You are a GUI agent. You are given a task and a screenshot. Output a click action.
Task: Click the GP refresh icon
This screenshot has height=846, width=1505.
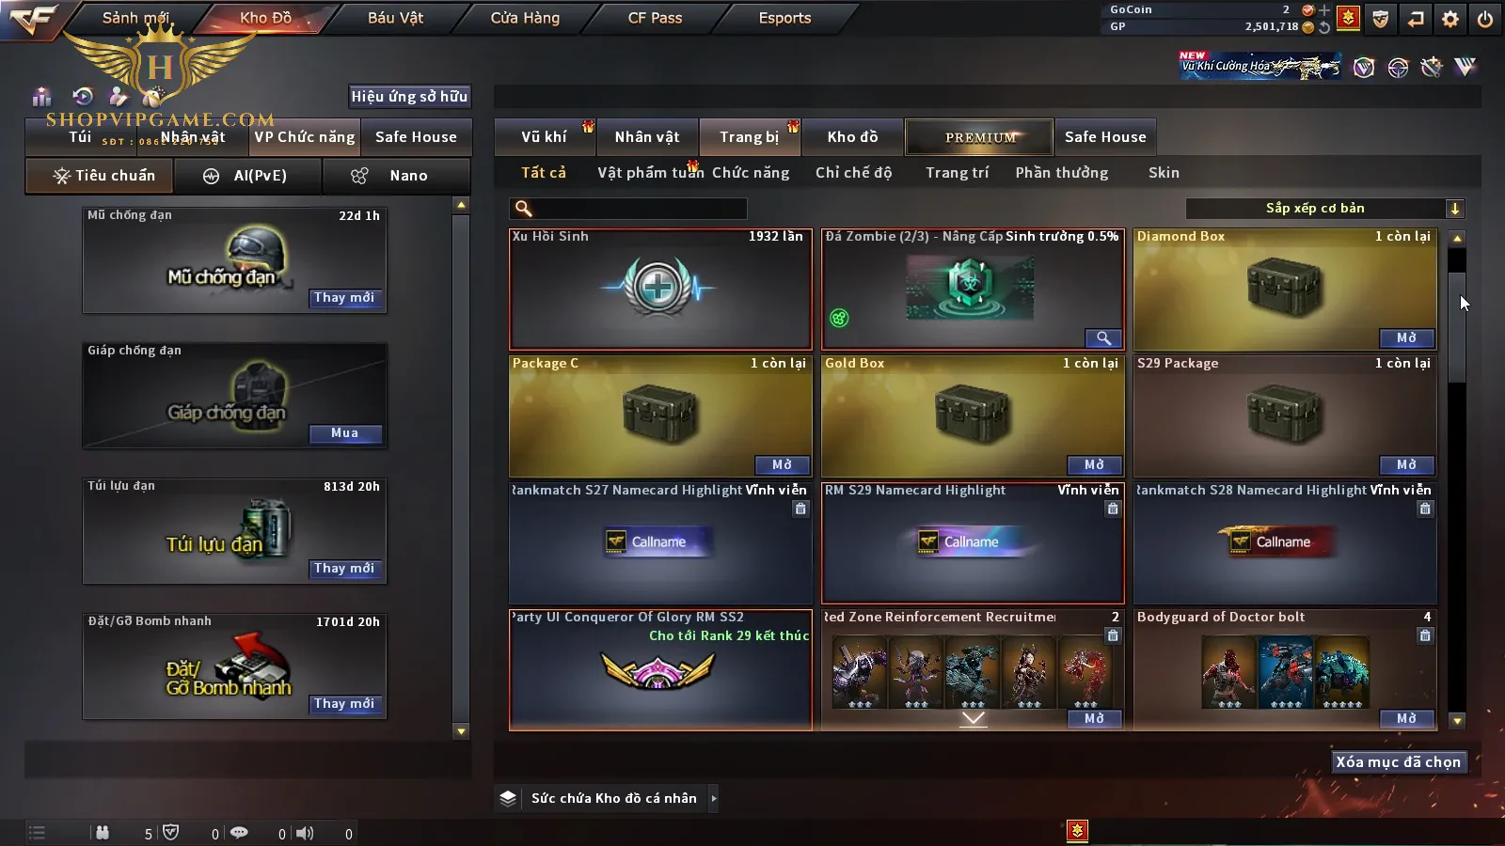tap(1324, 27)
